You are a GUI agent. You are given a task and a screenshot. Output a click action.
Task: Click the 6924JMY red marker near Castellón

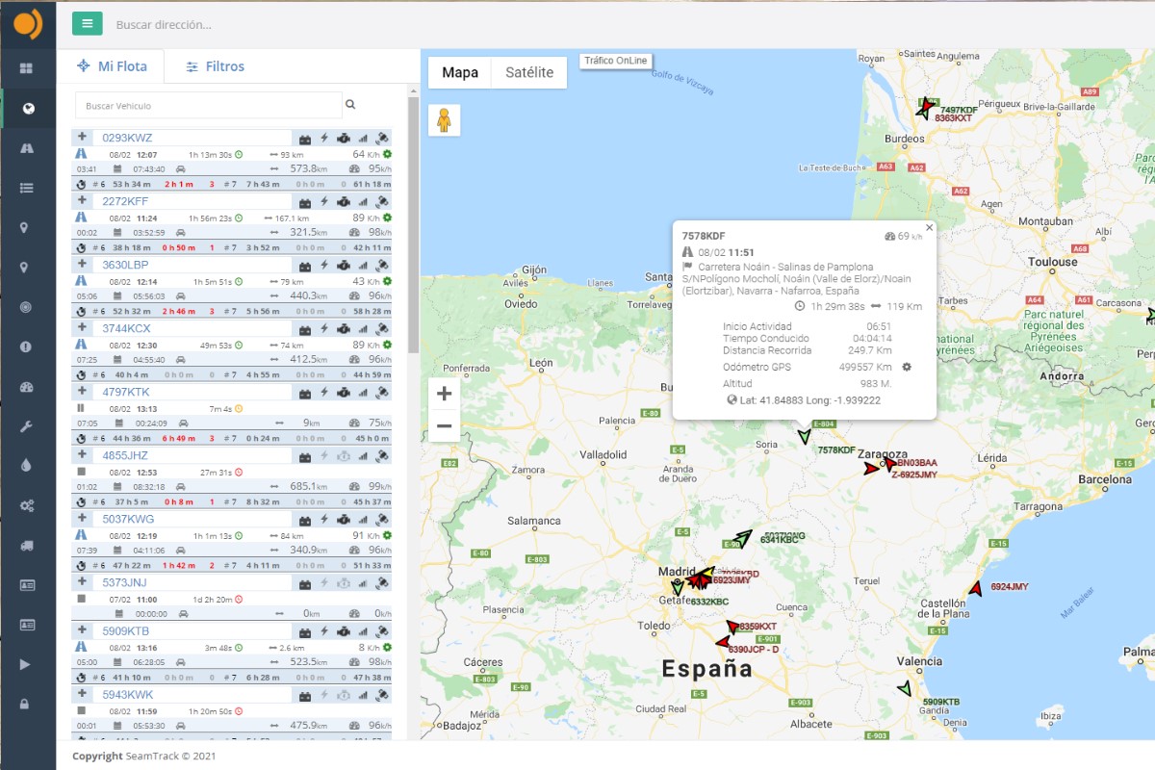click(976, 588)
